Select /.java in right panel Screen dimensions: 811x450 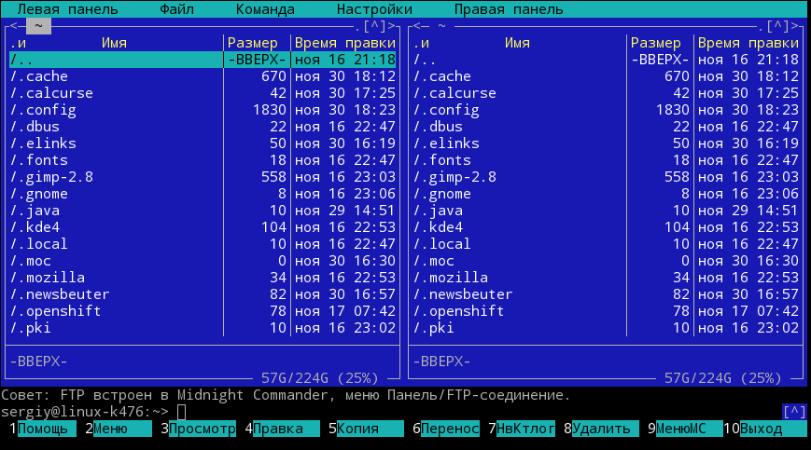pos(607,211)
